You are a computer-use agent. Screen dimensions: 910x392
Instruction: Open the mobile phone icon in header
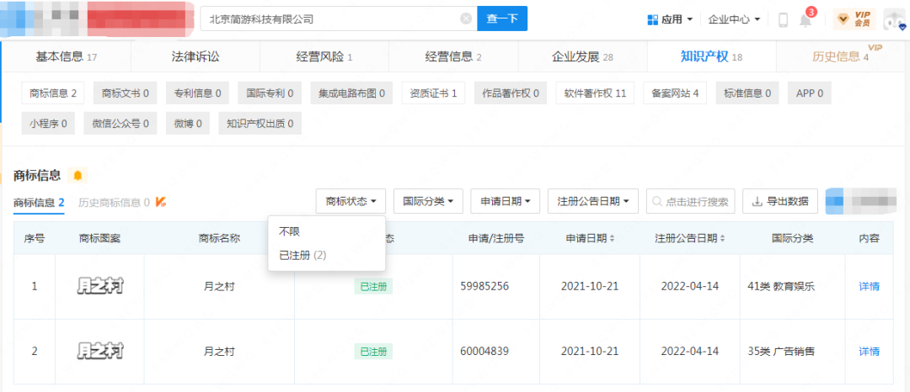click(x=783, y=19)
